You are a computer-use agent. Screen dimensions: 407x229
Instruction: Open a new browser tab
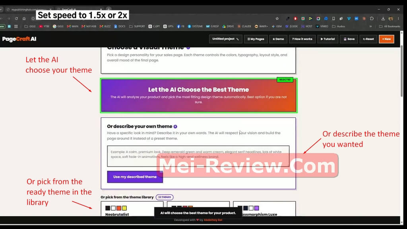tap(109, 10)
